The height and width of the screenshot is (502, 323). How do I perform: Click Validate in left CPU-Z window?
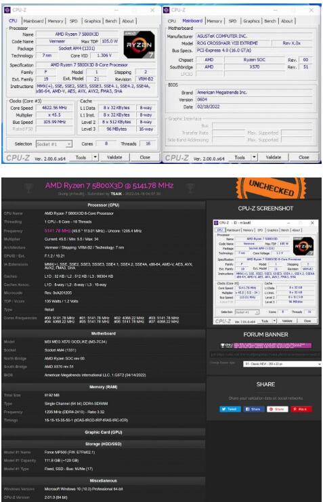[x=114, y=157]
